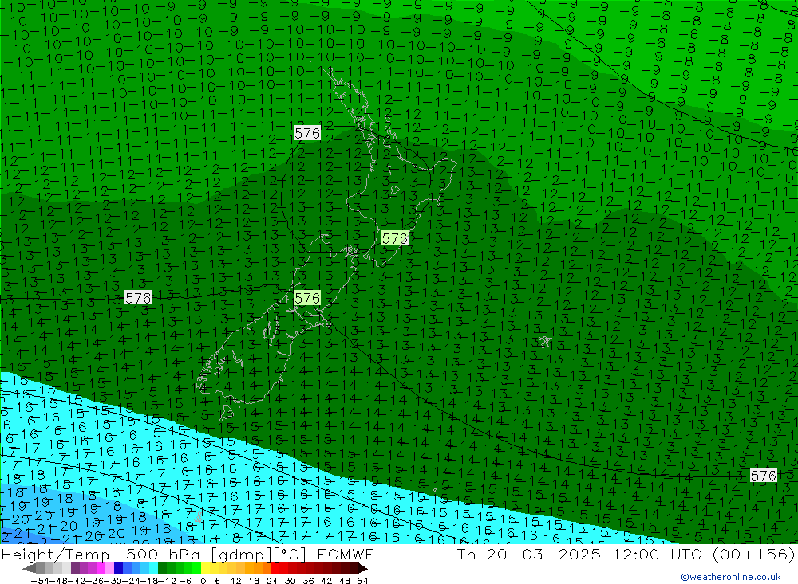798x584 pixels.
Task: Click the '-54' value on the legend scale
Action: [40, 581]
